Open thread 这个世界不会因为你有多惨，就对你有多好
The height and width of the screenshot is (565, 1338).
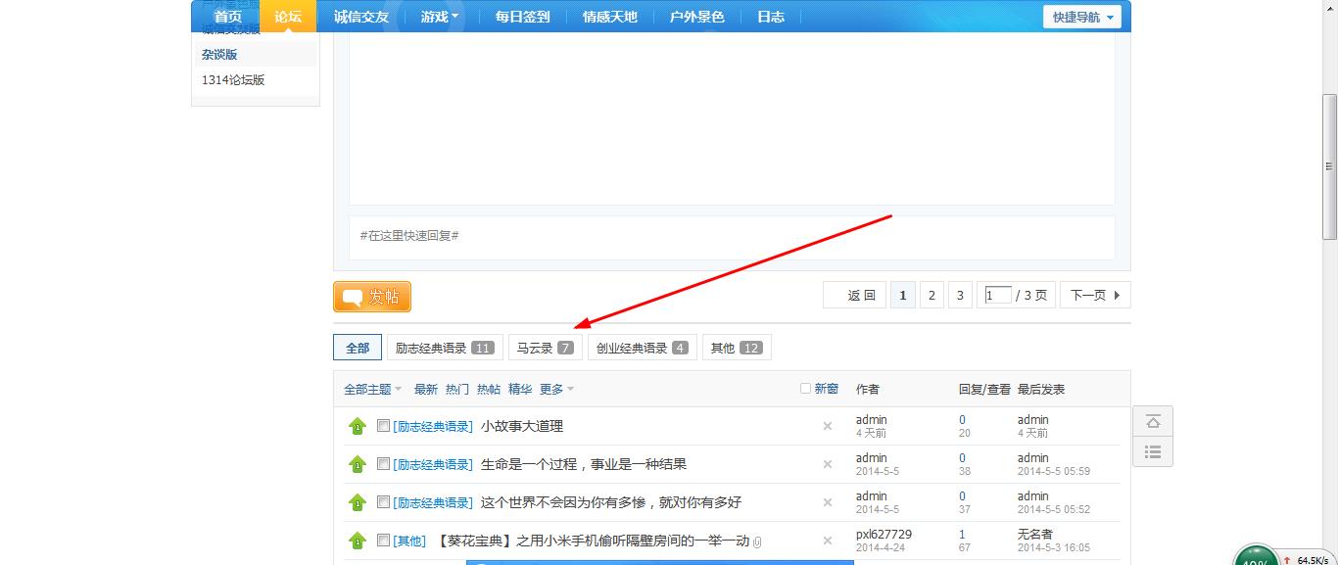[x=611, y=502]
